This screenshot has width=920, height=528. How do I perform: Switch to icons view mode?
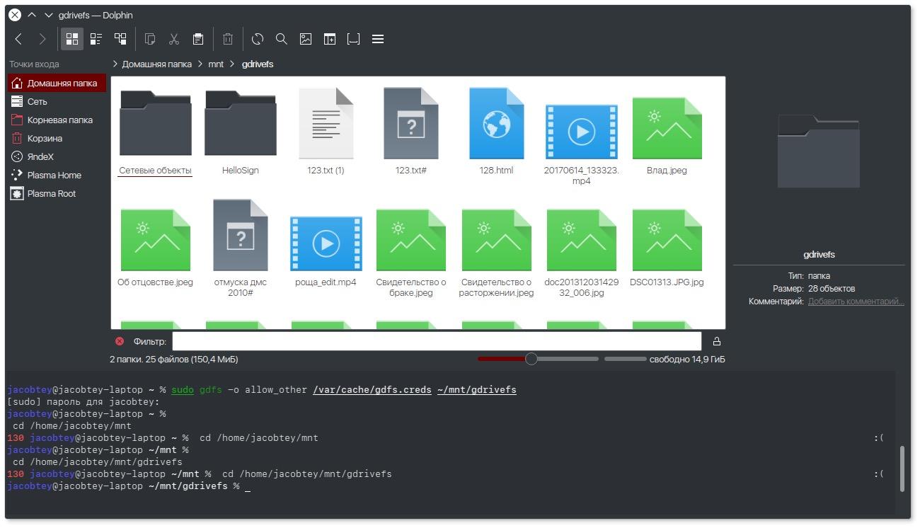(x=72, y=39)
